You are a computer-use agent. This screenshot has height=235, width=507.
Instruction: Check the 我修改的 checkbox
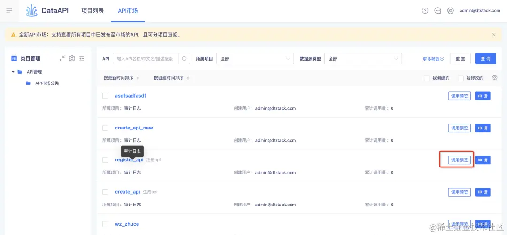point(461,78)
